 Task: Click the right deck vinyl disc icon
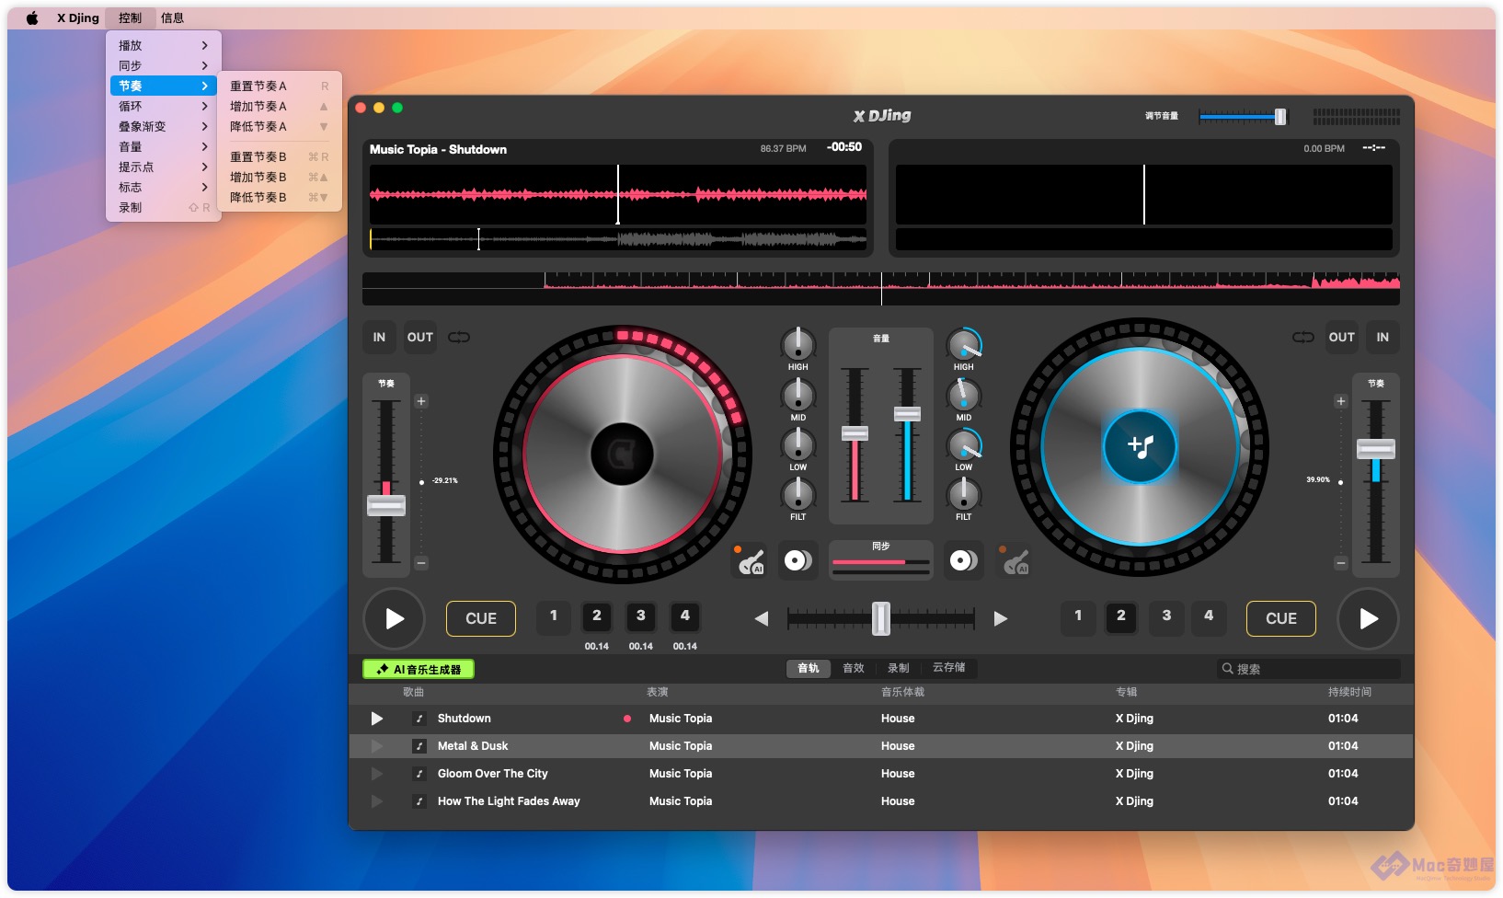click(963, 560)
